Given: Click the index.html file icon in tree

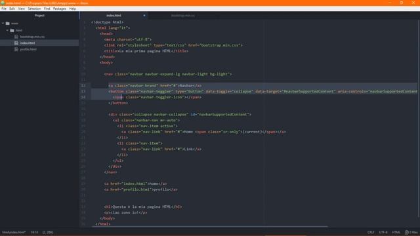Looking at the screenshot, I should click(16, 43).
